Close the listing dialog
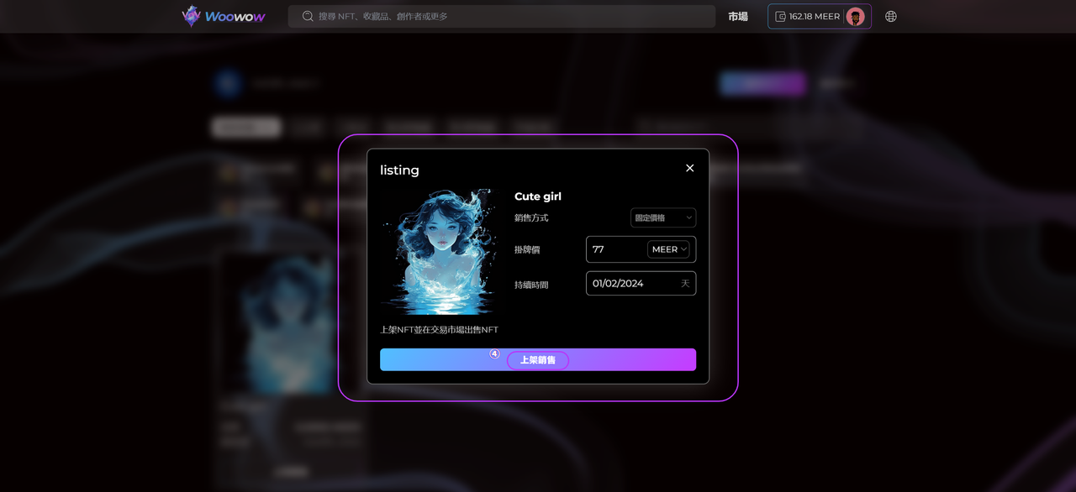Screen dimensions: 1076x492 [x=690, y=168]
